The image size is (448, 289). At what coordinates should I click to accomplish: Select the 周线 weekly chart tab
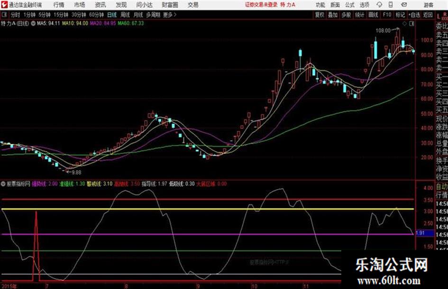coord(125,15)
